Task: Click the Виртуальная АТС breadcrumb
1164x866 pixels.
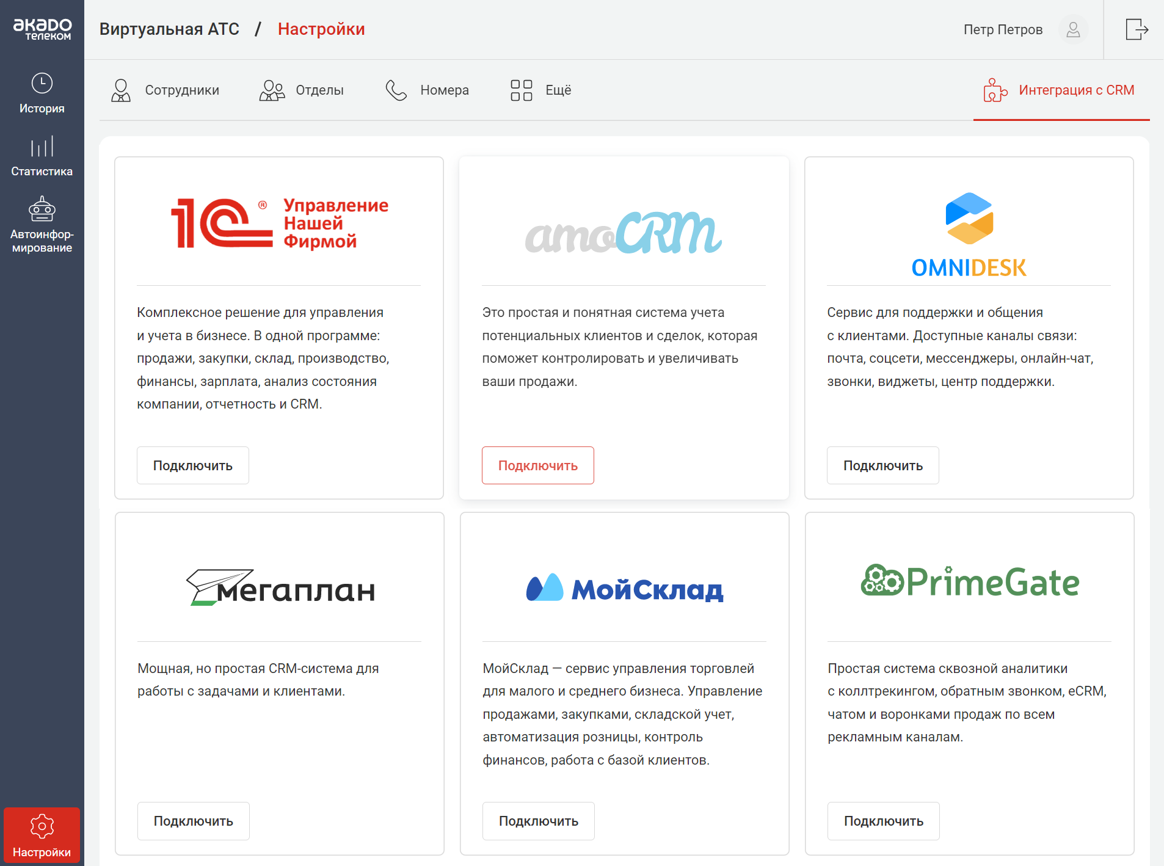Action: [x=169, y=29]
